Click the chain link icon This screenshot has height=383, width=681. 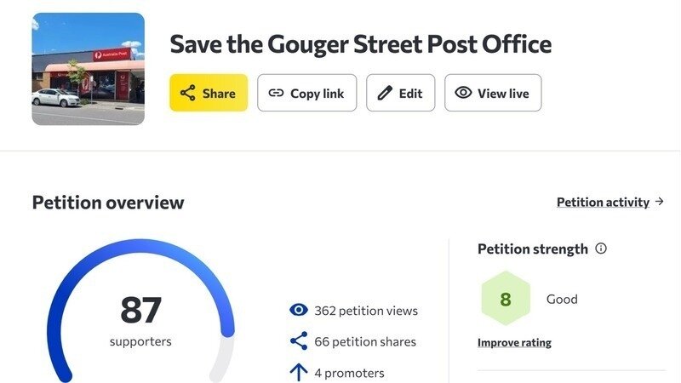pyautogui.click(x=276, y=93)
